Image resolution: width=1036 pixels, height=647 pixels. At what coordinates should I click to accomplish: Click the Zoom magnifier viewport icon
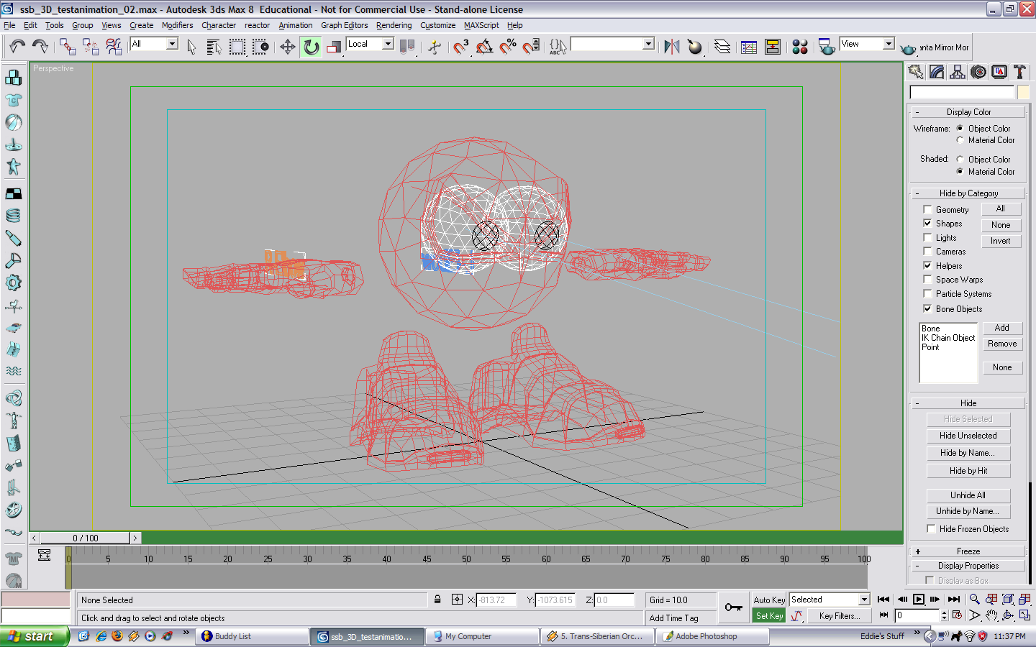(x=974, y=599)
